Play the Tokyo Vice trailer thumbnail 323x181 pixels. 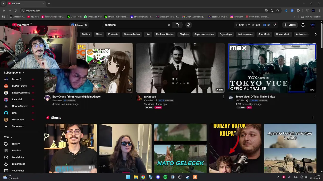[x=272, y=68]
